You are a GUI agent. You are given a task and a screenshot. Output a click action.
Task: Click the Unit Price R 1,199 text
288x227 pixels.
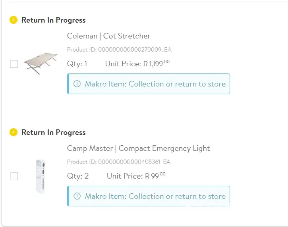tap(137, 63)
